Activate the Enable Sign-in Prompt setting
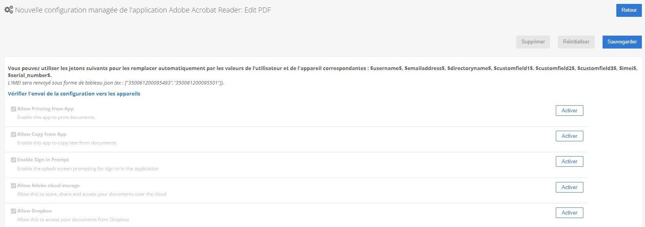 point(570,162)
